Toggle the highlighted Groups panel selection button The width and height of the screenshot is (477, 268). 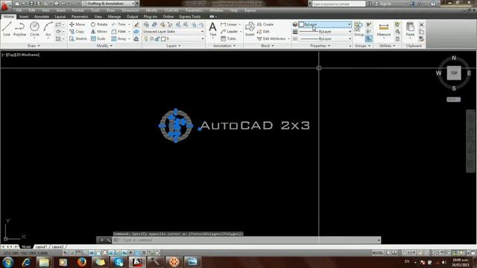369,39
